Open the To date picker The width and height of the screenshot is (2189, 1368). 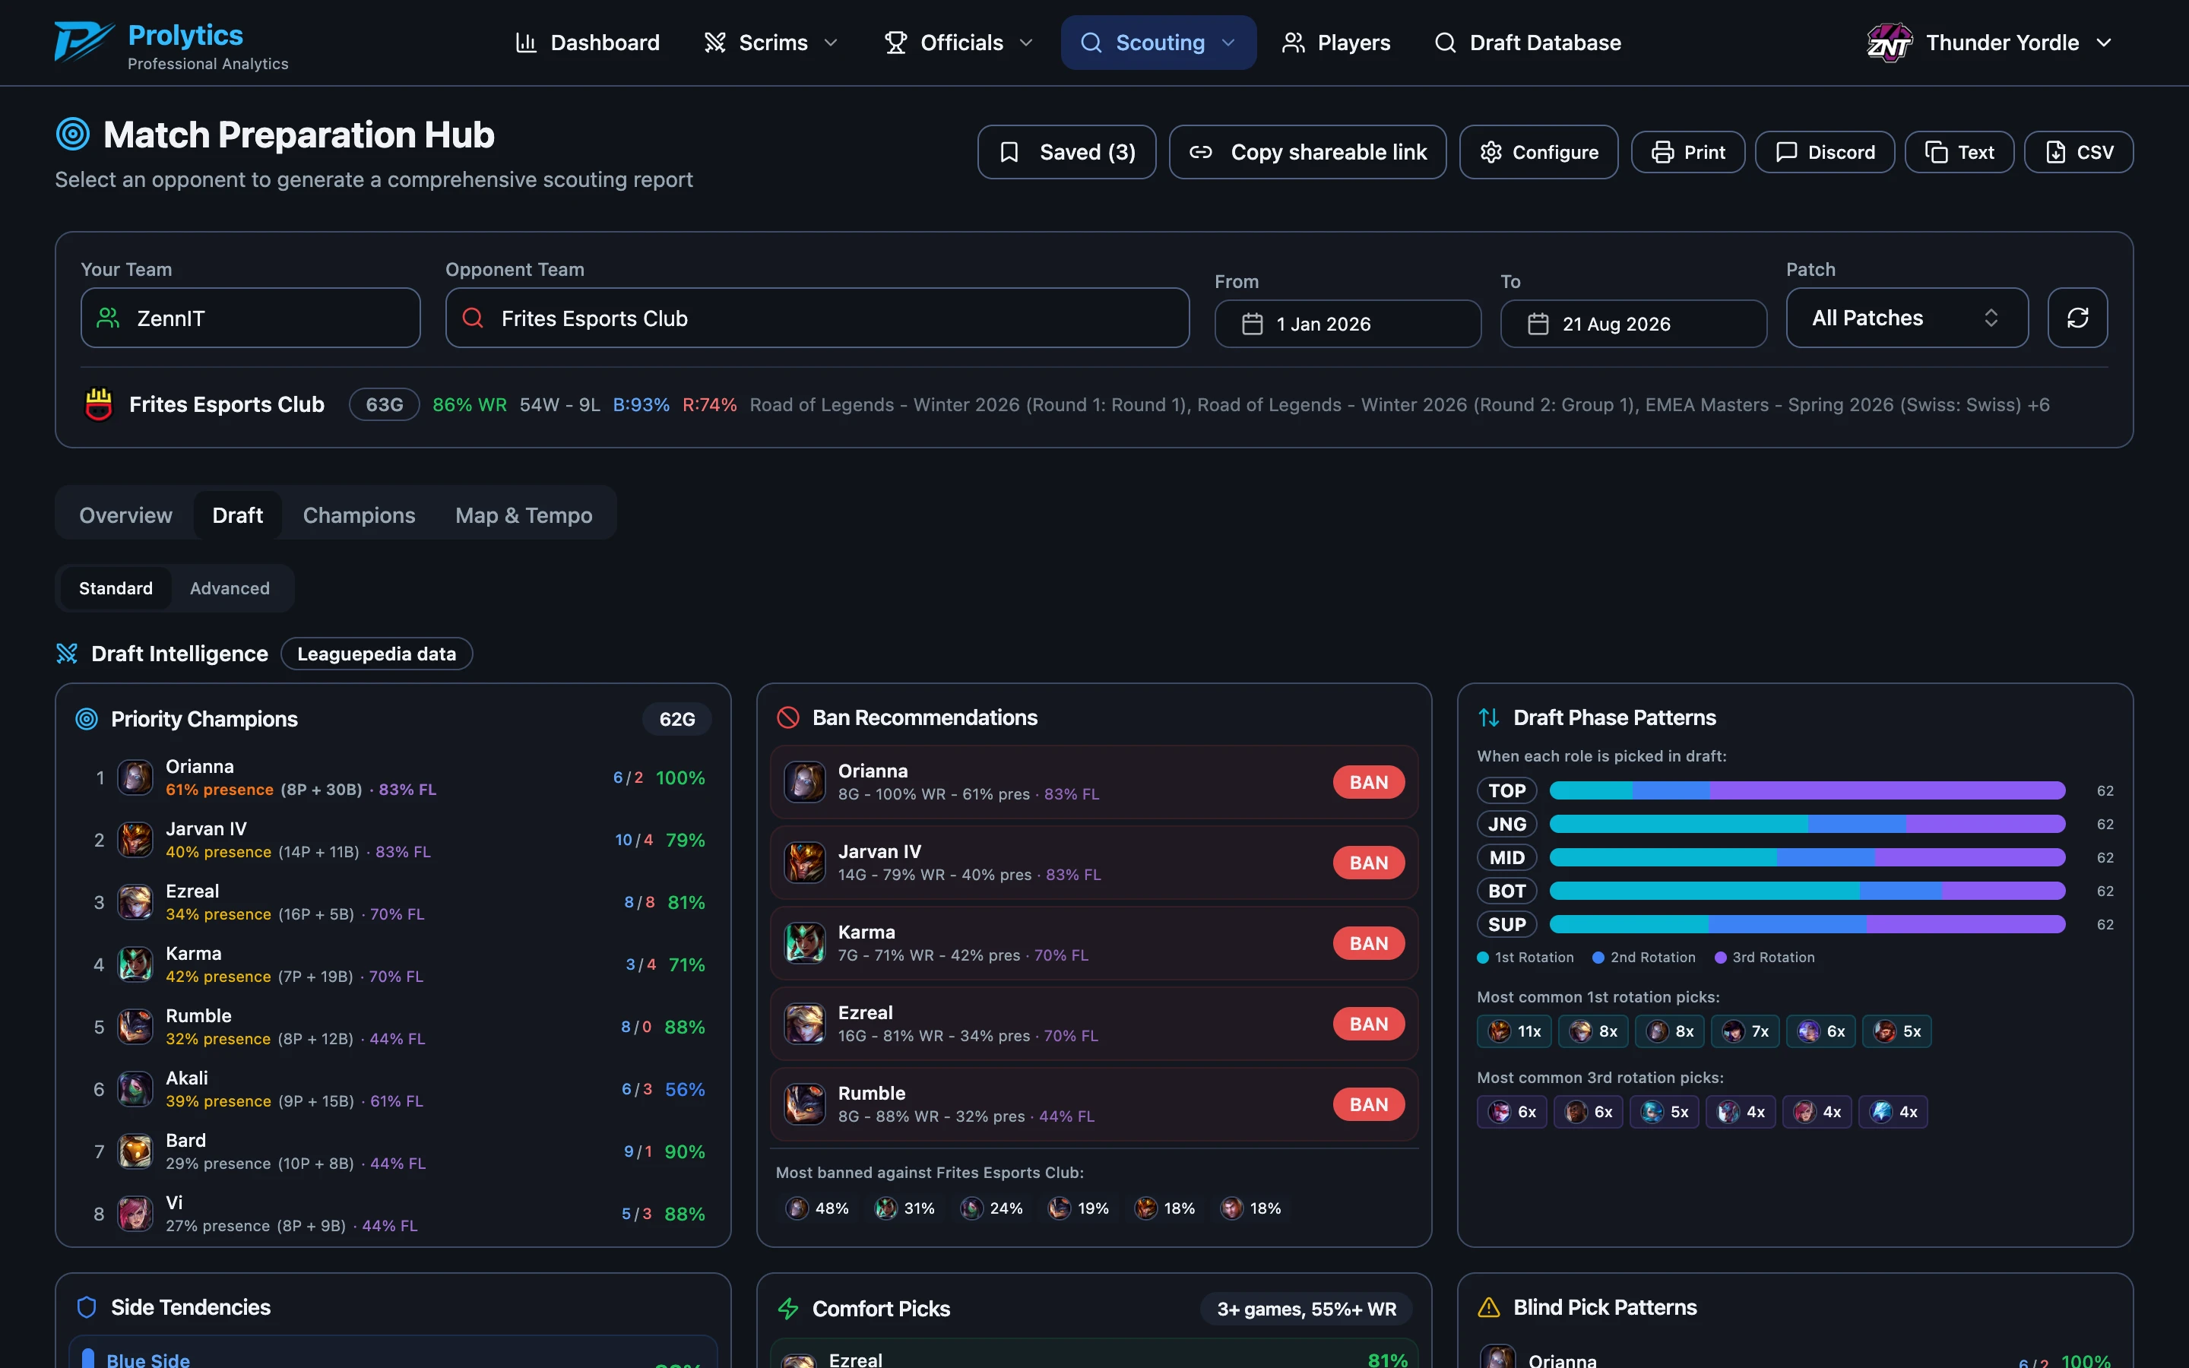pyautogui.click(x=1633, y=324)
